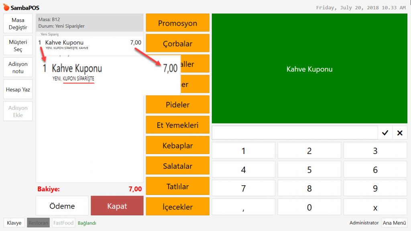Open the İçecekler category
Viewport: 411px width, 231px height.
tap(177, 207)
